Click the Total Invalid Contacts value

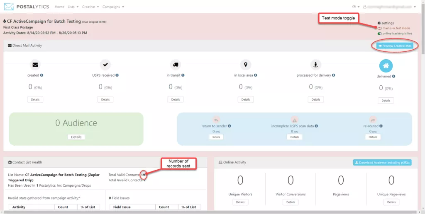pos(145,180)
